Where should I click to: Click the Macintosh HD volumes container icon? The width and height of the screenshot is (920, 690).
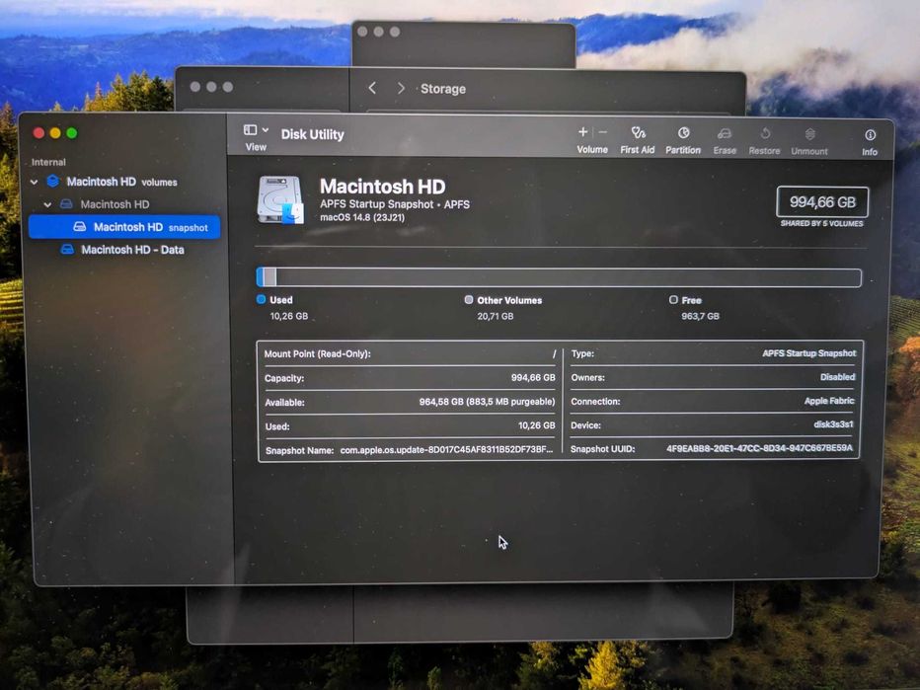pyautogui.click(x=52, y=182)
